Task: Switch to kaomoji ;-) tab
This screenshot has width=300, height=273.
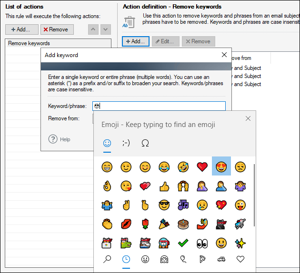Action: pyautogui.click(x=126, y=143)
